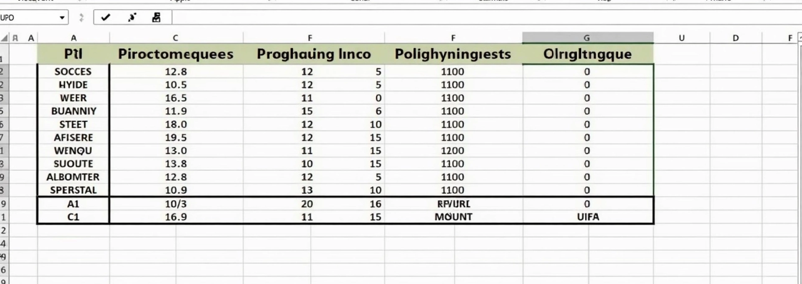Image resolution: width=802 pixels, height=284 pixels.
Task: Open the name box dropdown arrow
Action: pyautogui.click(x=62, y=18)
